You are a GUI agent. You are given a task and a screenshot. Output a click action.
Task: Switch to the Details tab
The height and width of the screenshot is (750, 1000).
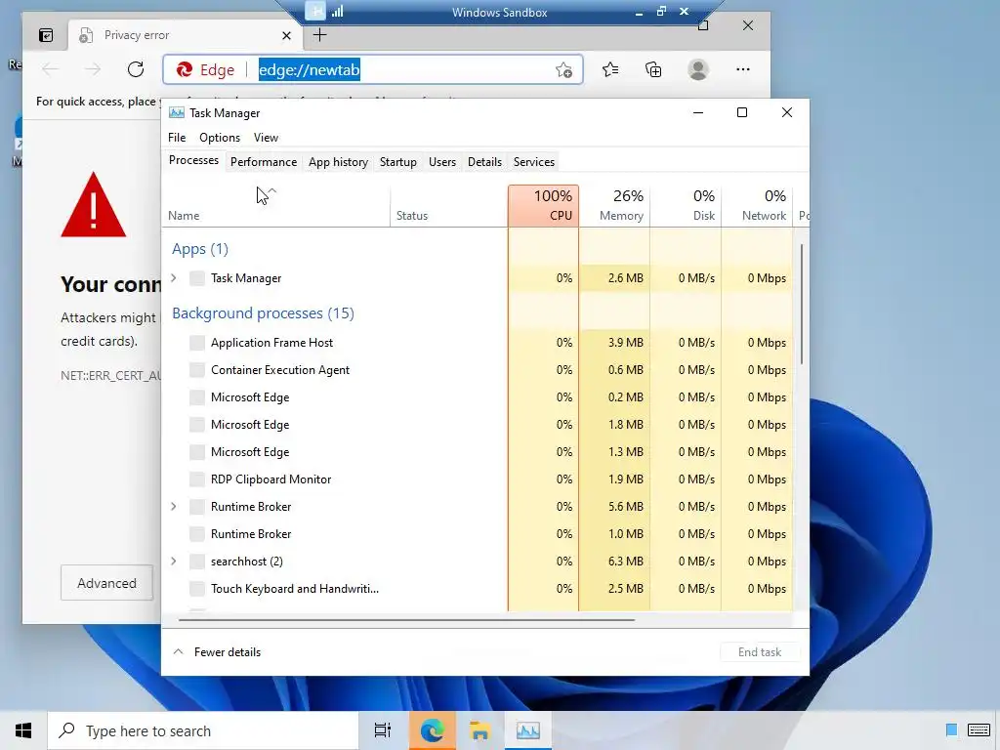click(484, 162)
